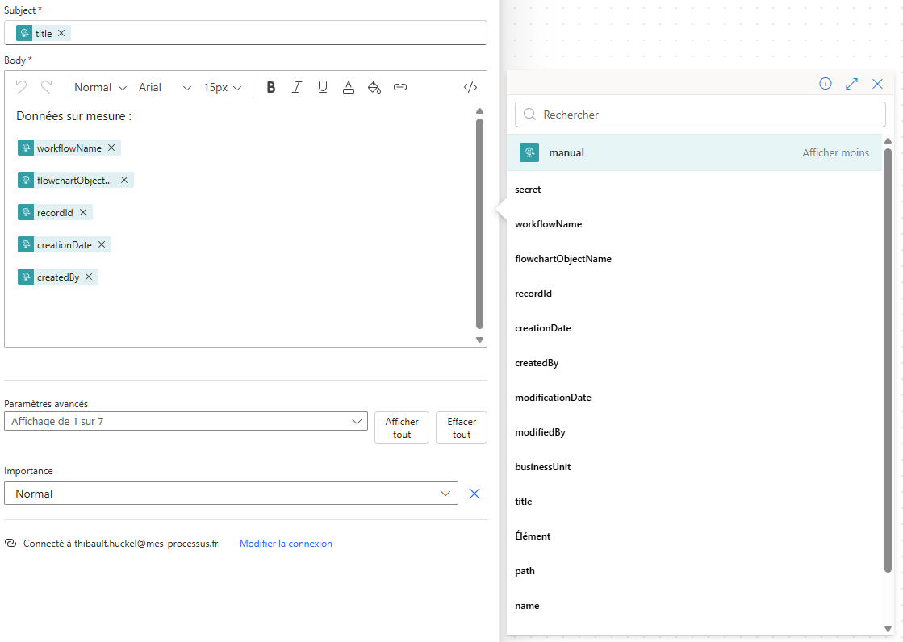
Task: Click the Rechercher search field
Action: (x=700, y=115)
